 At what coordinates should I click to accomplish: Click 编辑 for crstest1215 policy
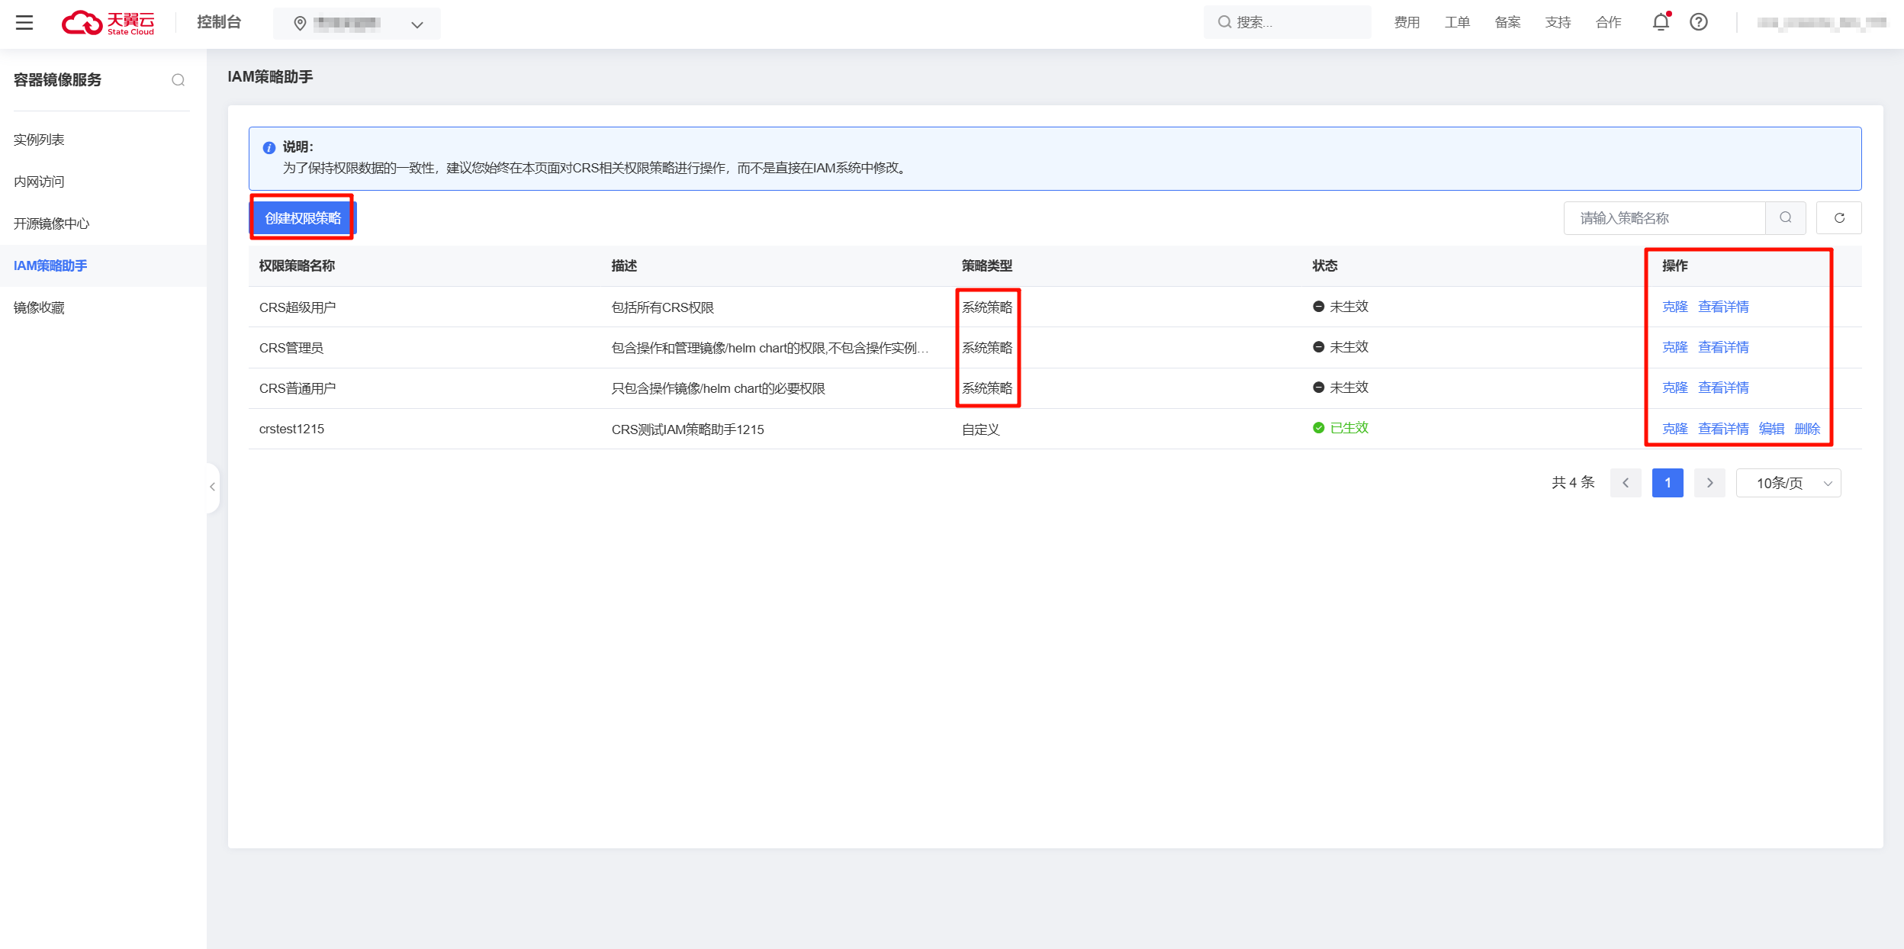pos(1771,429)
